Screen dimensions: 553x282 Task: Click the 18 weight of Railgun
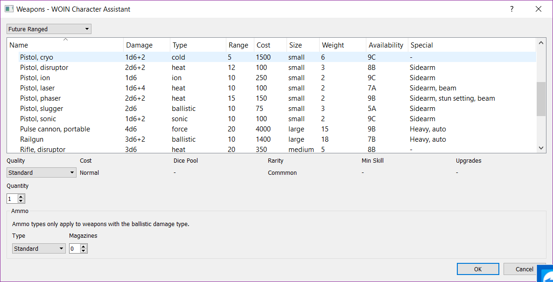coord(325,139)
